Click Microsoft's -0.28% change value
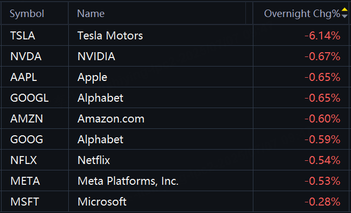Viewport: 351px width, 213px height. coord(322,202)
